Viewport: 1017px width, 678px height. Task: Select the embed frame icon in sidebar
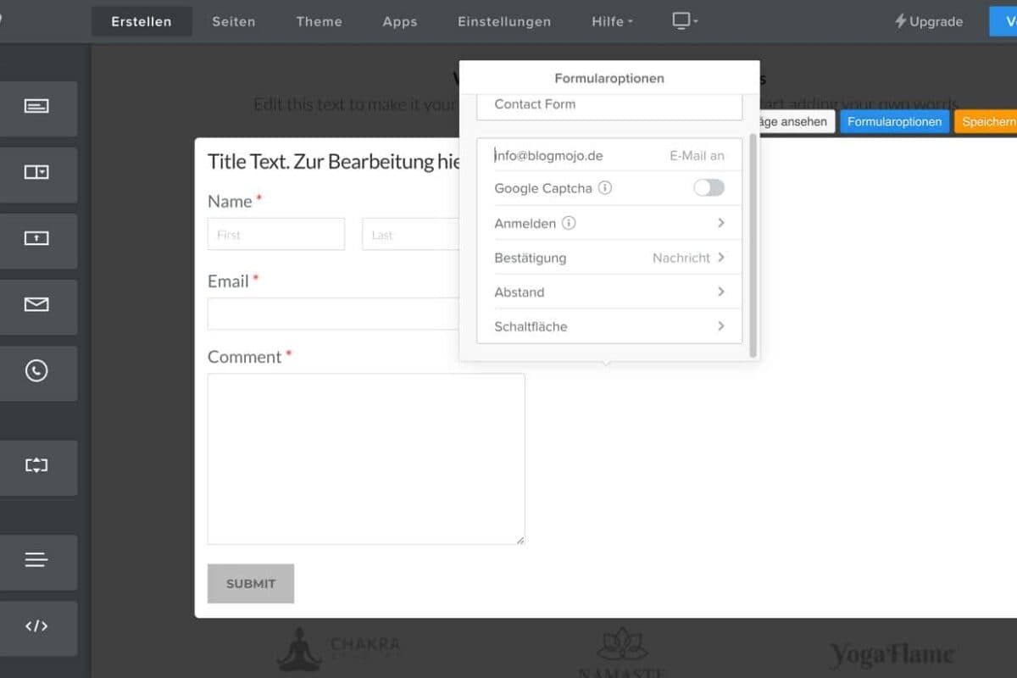[38, 467]
